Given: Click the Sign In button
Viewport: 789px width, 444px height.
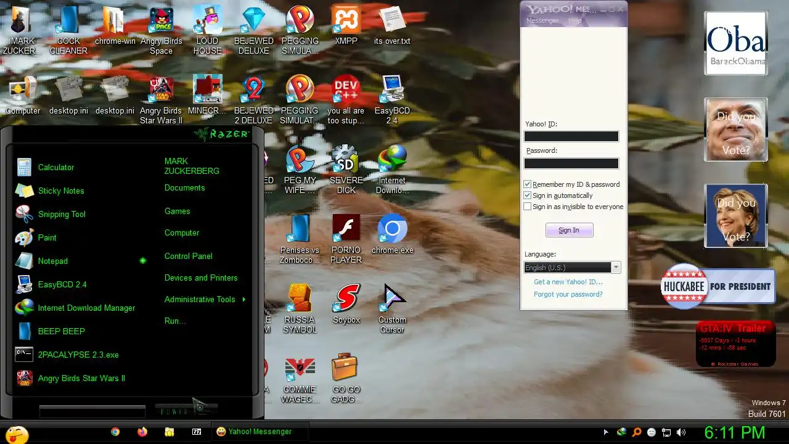Looking at the screenshot, I should [569, 230].
